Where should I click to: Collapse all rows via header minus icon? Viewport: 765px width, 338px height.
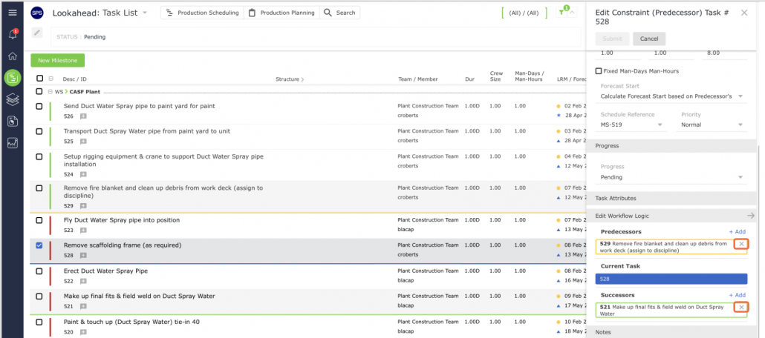(51, 79)
